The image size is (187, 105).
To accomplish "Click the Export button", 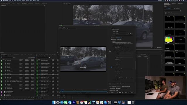I will tap(126, 92).
